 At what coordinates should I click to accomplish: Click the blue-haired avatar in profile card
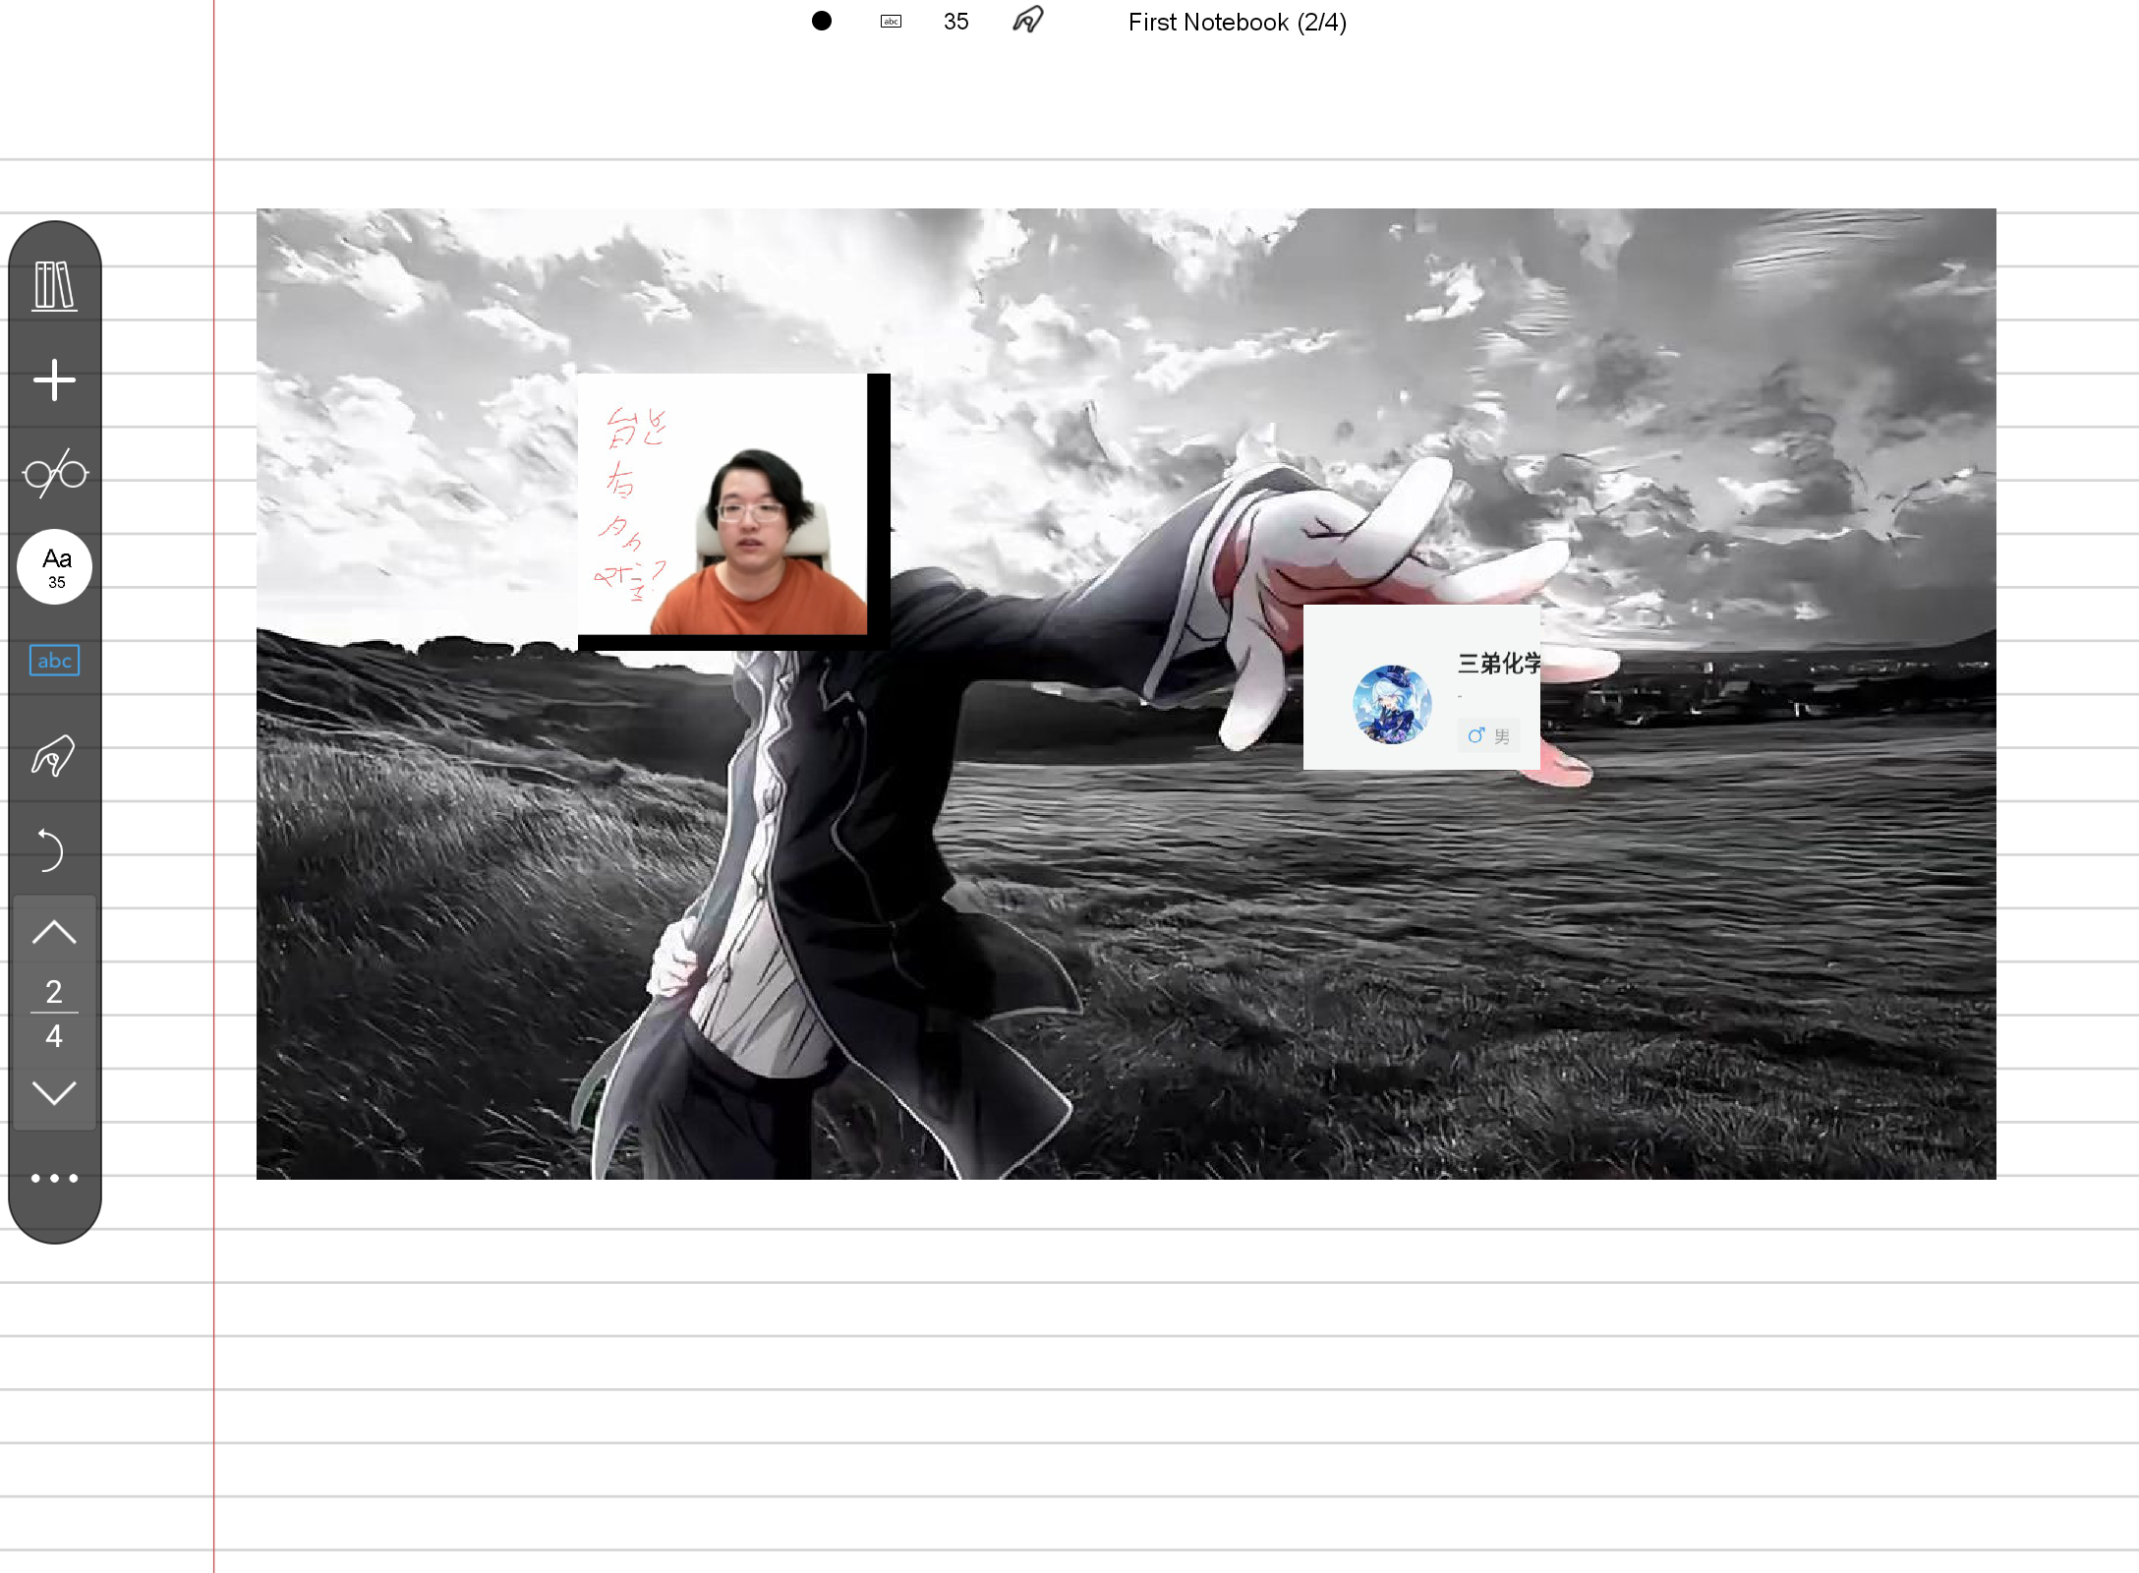[x=1392, y=704]
